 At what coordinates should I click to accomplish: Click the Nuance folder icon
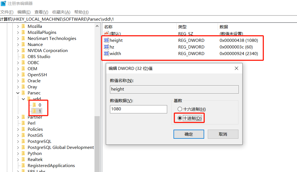click(23, 44)
